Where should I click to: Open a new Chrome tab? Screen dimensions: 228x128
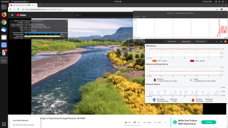tap(40, 5)
